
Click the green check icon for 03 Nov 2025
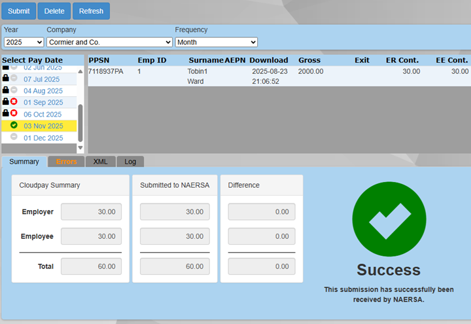pos(14,126)
